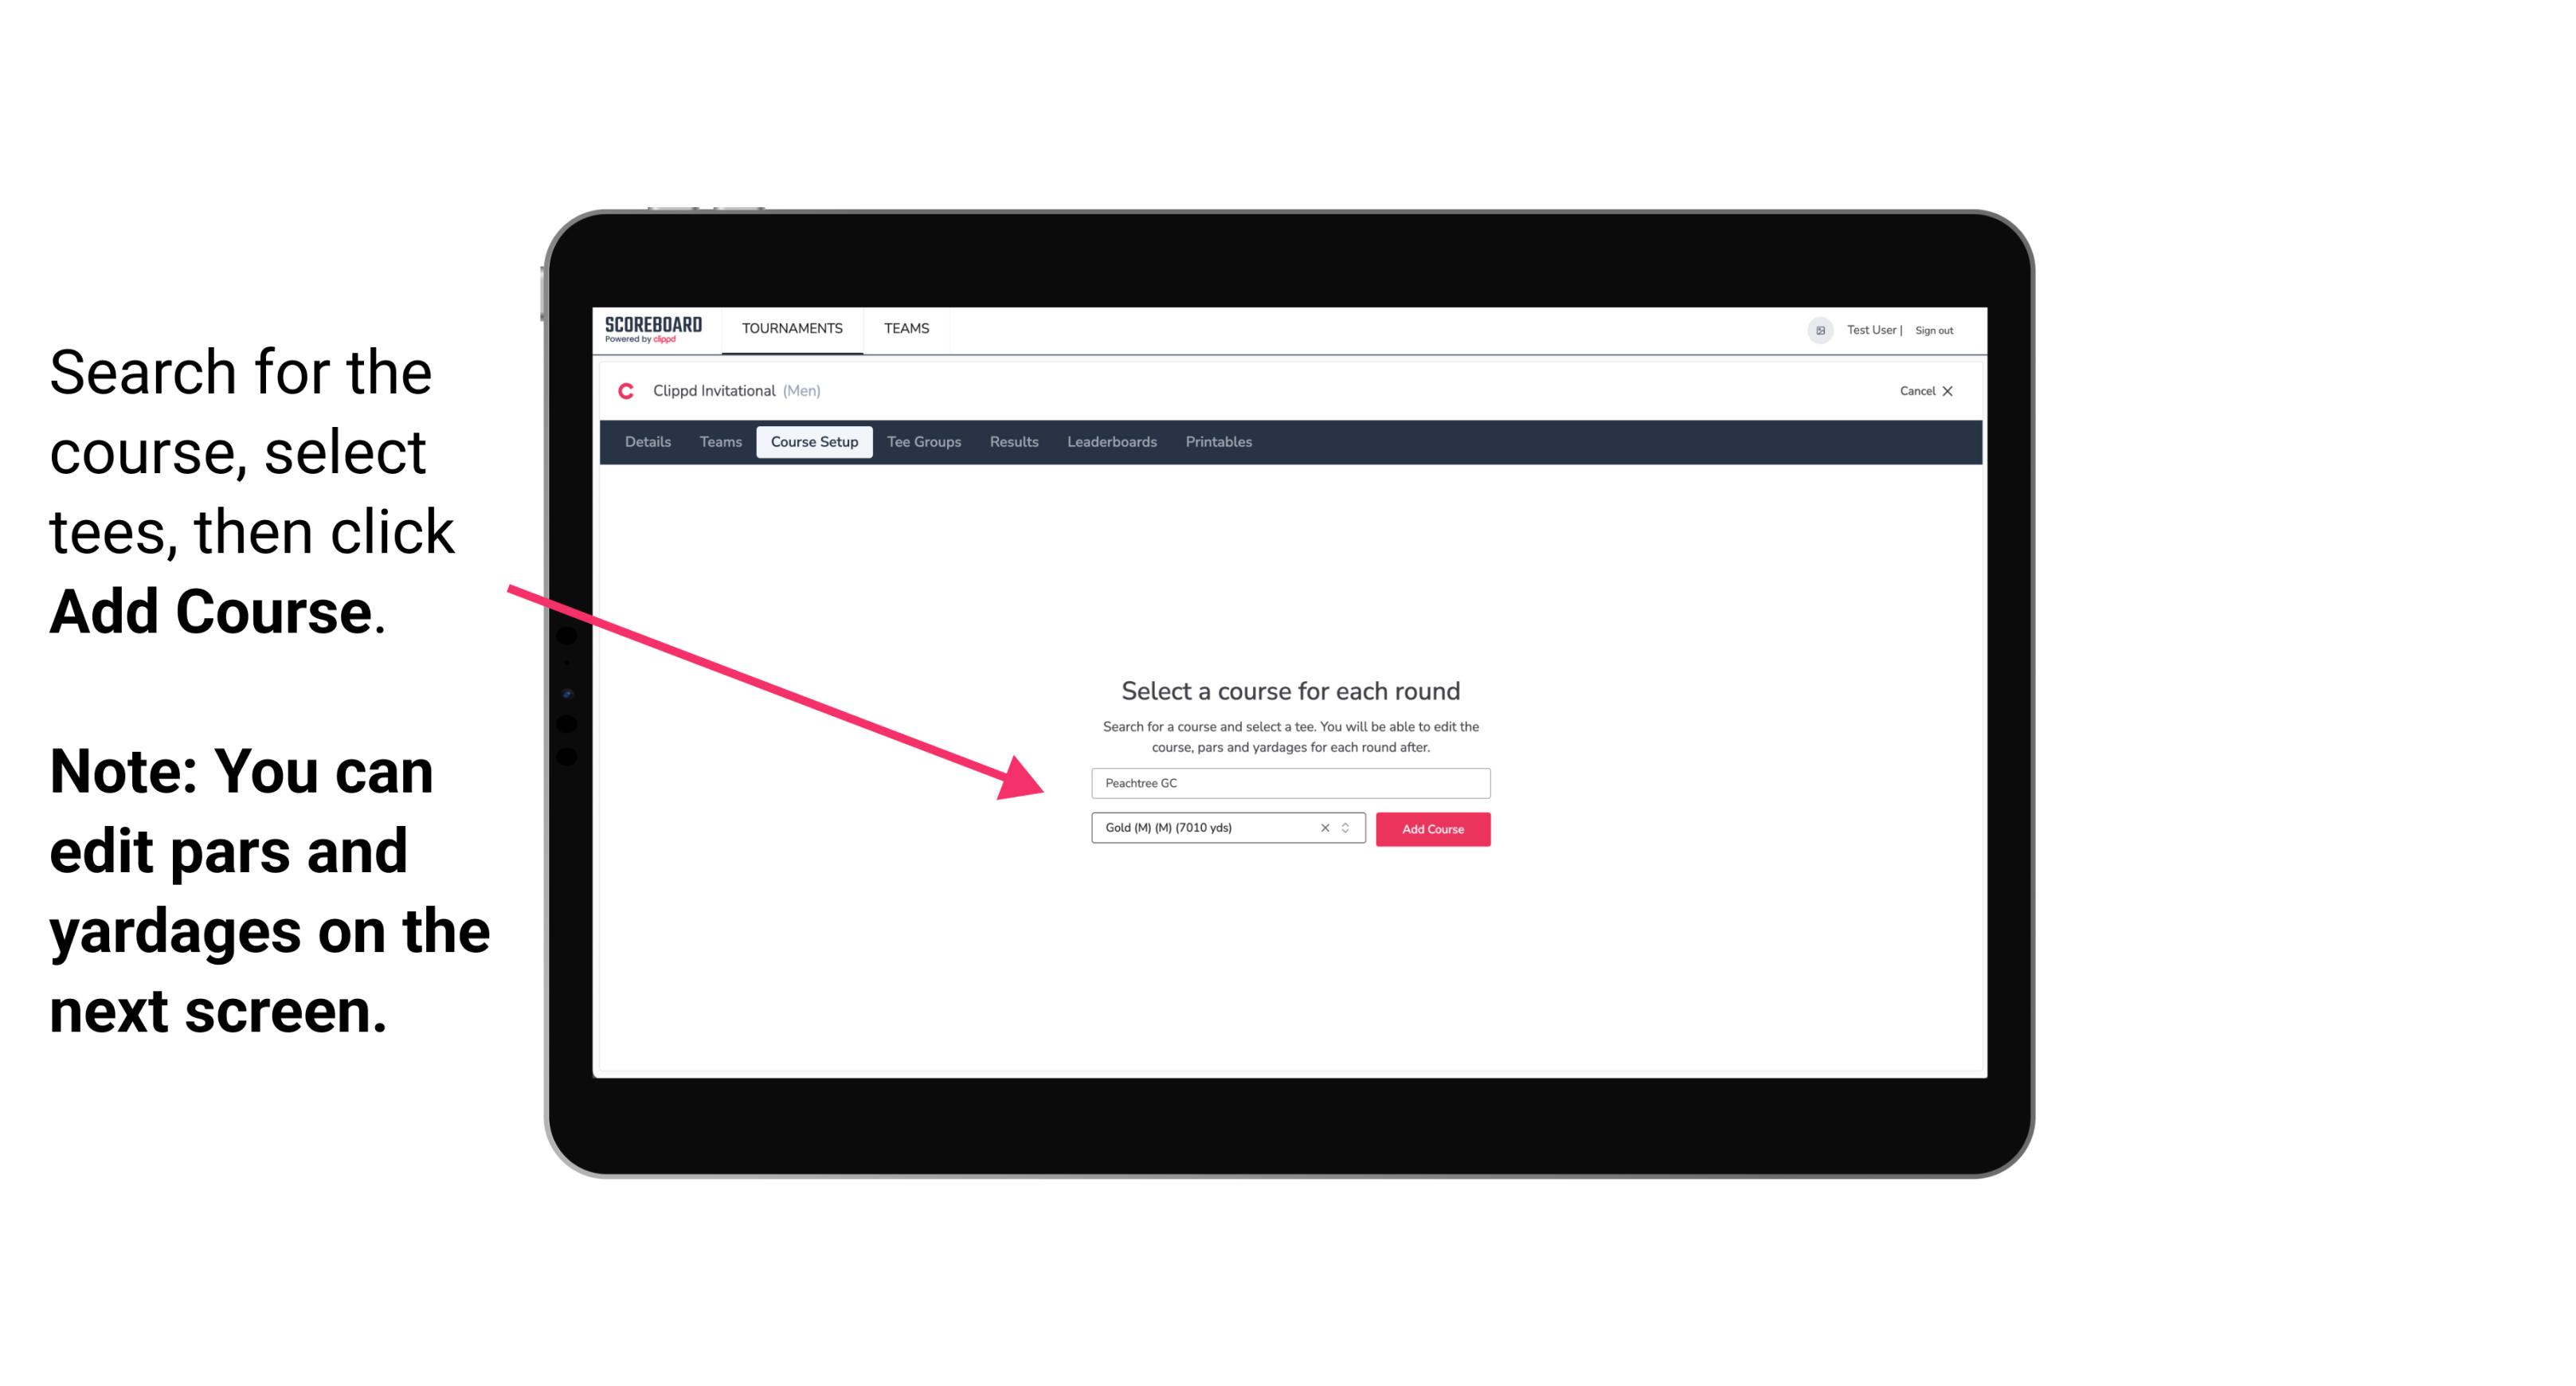Switch to the Tee Groups tab
The image size is (2576, 1386).
pos(925,442)
